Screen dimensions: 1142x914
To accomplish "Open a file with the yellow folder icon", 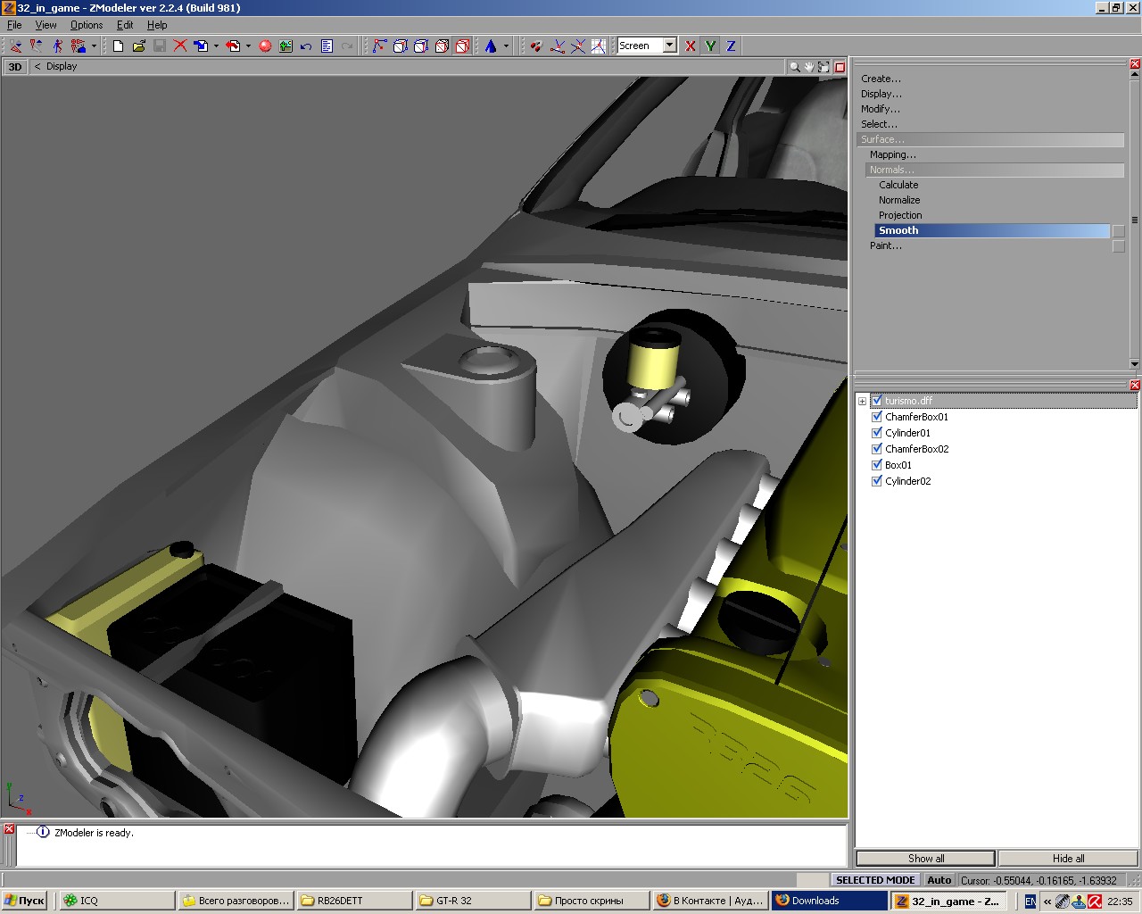I will tap(138, 46).
